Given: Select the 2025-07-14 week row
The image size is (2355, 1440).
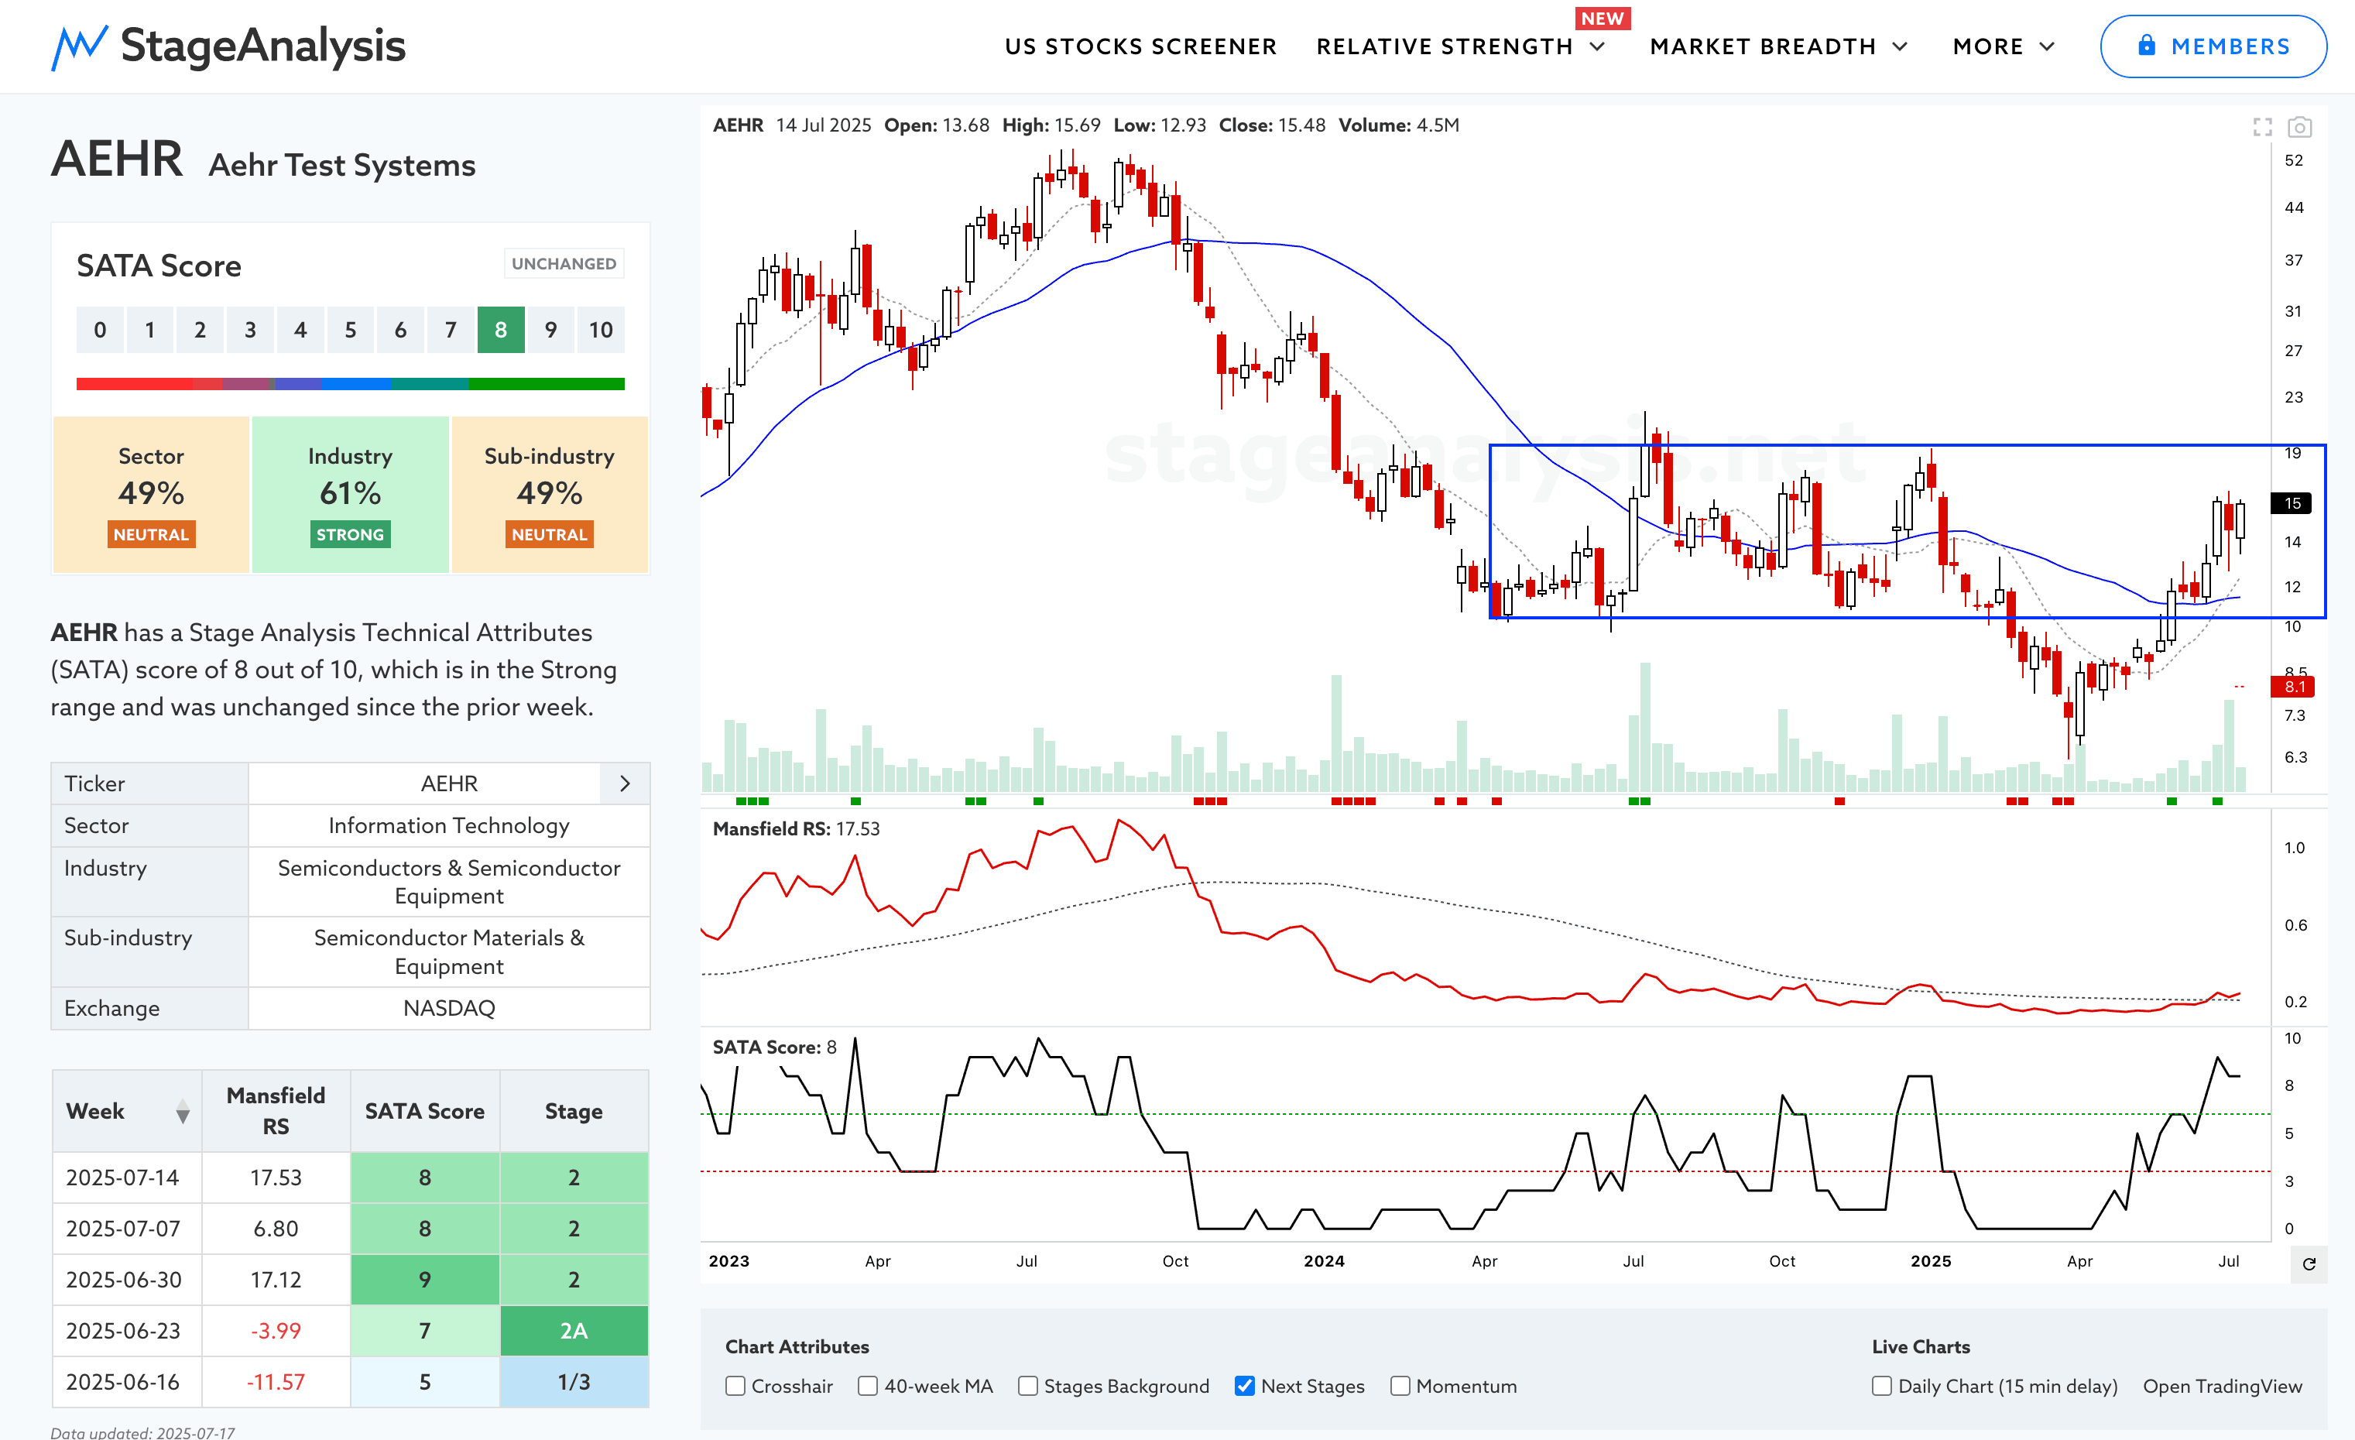Looking at the screenshot, I should pyautogui.click(x=351, y=1178).
